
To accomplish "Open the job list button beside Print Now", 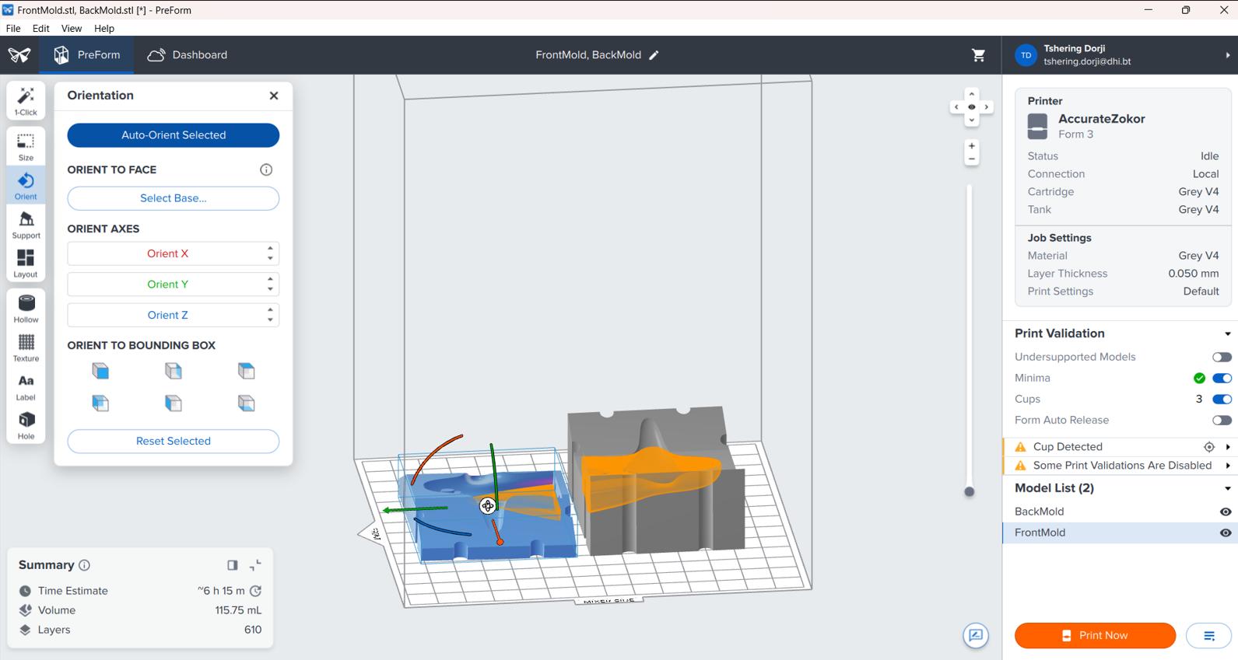I will (x=1209, y=636).
